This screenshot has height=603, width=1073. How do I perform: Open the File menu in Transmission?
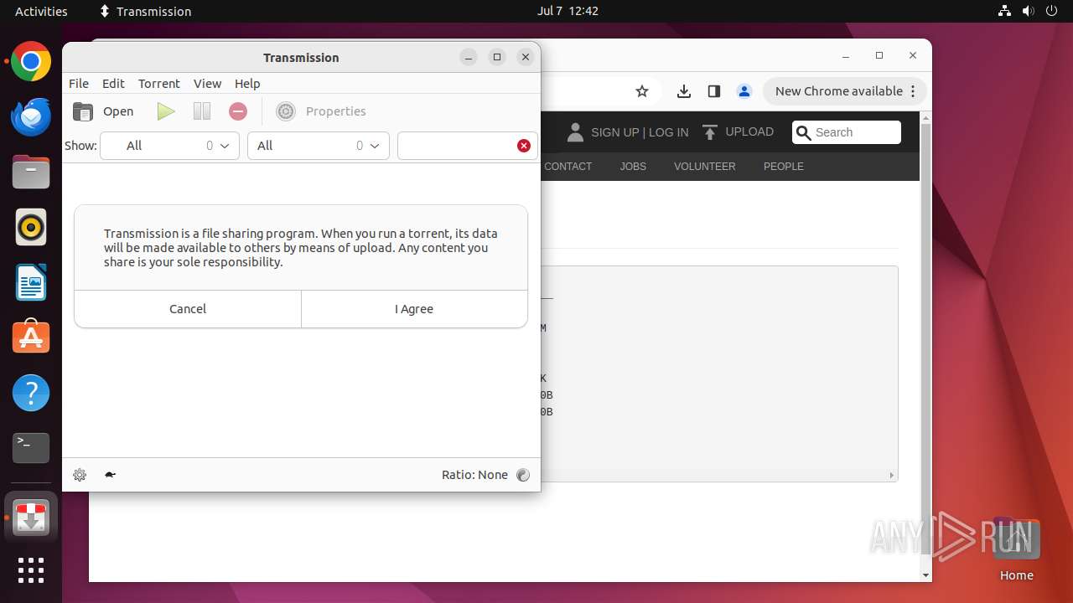tap(79, 84)
